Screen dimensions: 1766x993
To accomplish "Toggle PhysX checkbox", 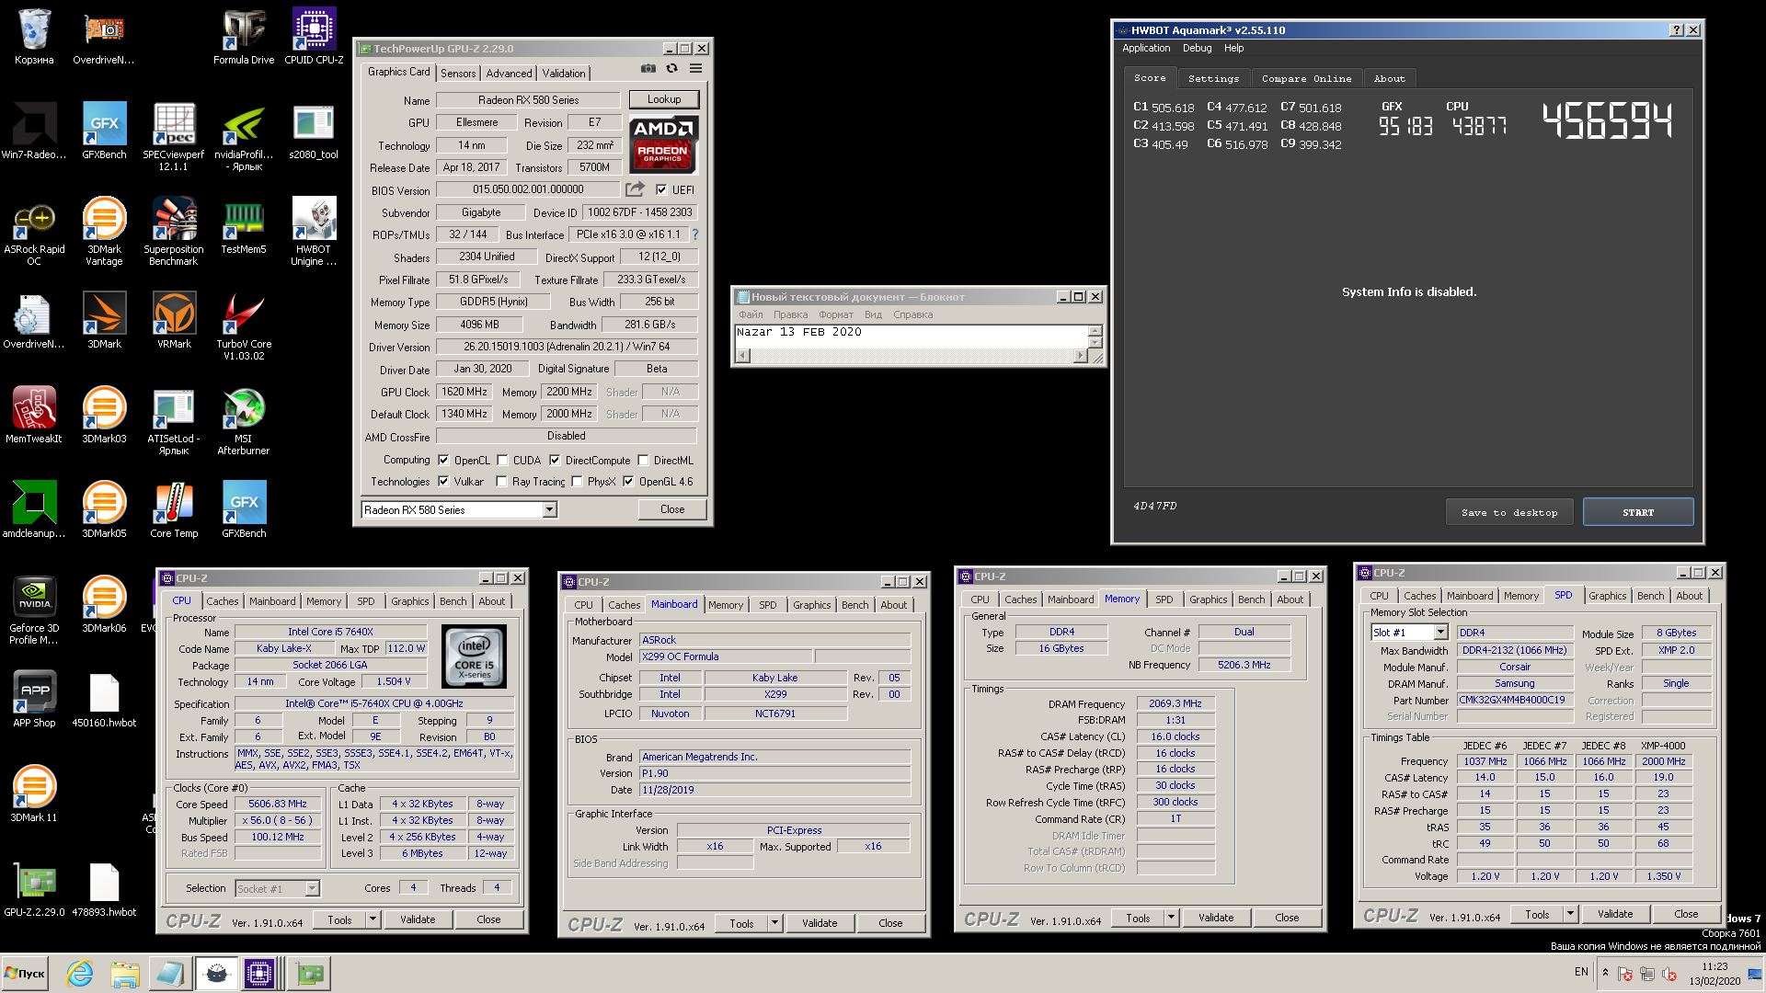I will (577, 482).
